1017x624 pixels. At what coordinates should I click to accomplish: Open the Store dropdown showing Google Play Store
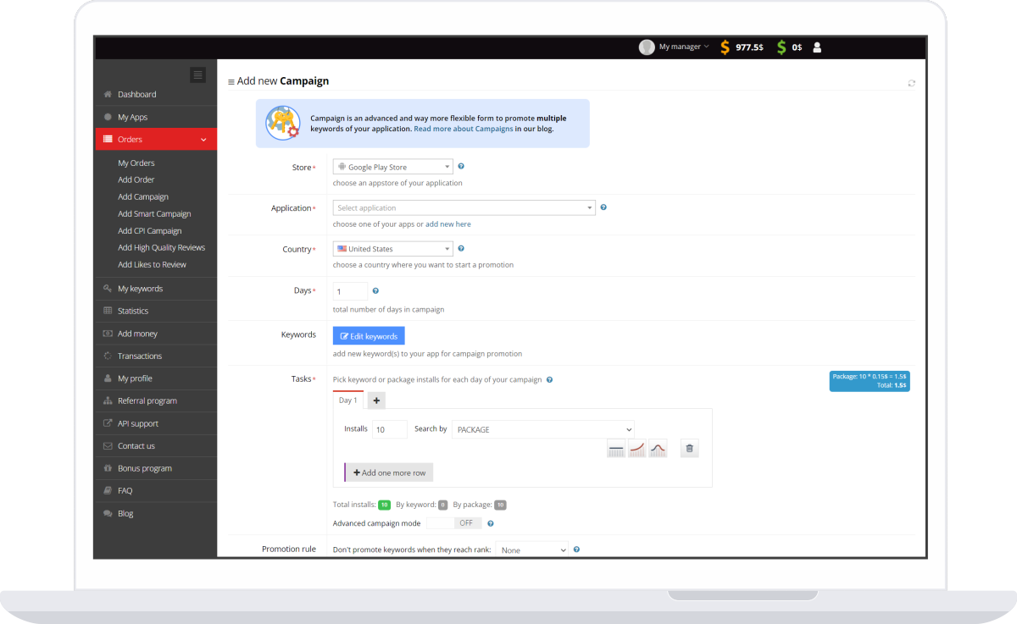coord(392,167)
